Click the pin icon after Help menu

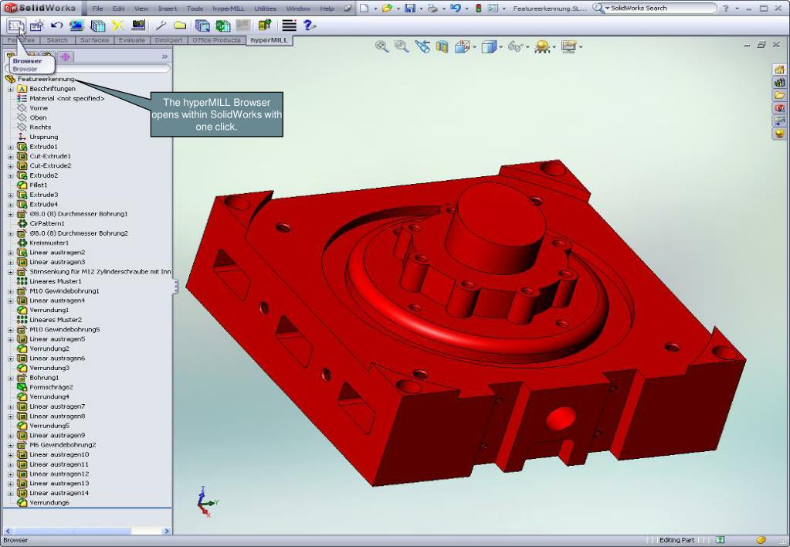348,8
